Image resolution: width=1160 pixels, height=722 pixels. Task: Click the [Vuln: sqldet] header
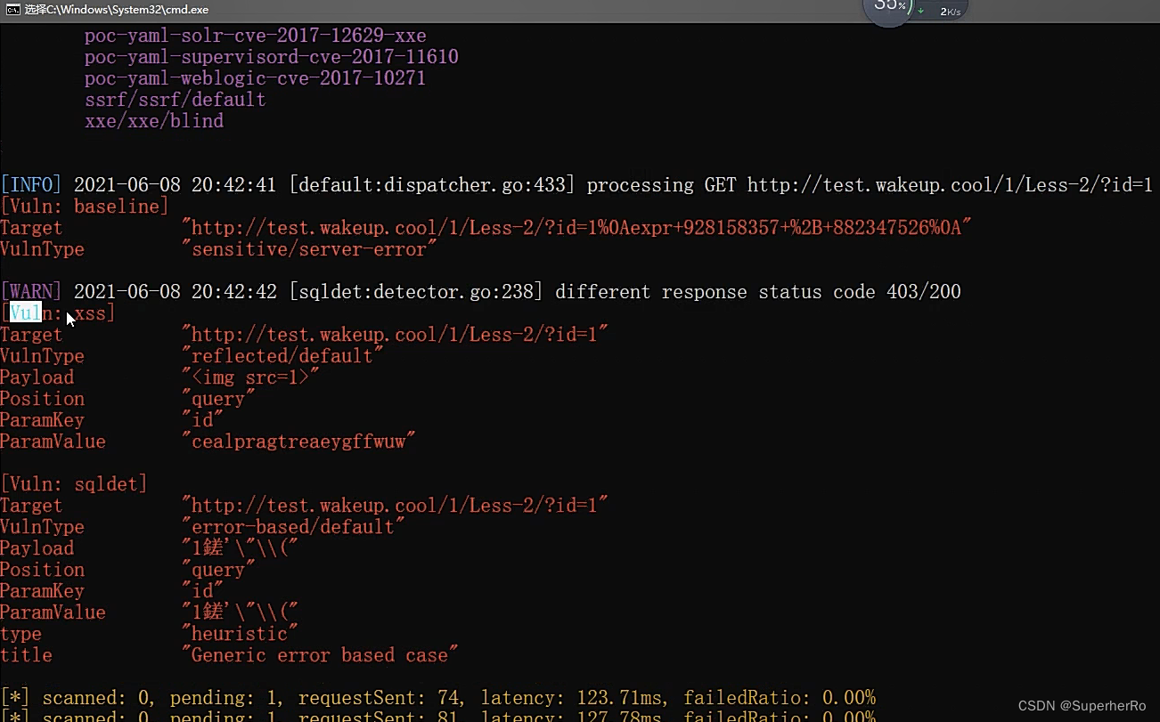[x=74, y=484]
